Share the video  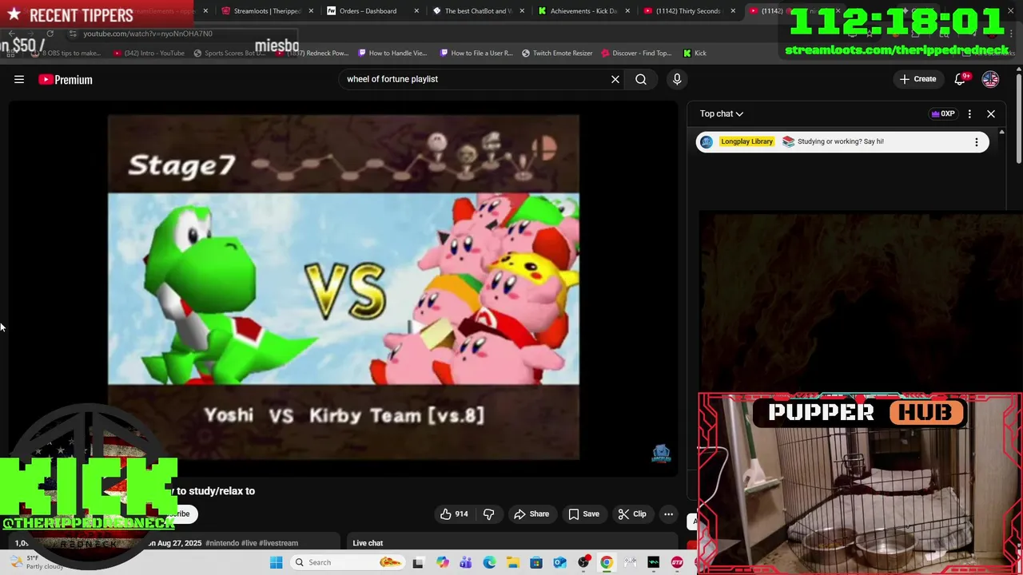(531, 514)
